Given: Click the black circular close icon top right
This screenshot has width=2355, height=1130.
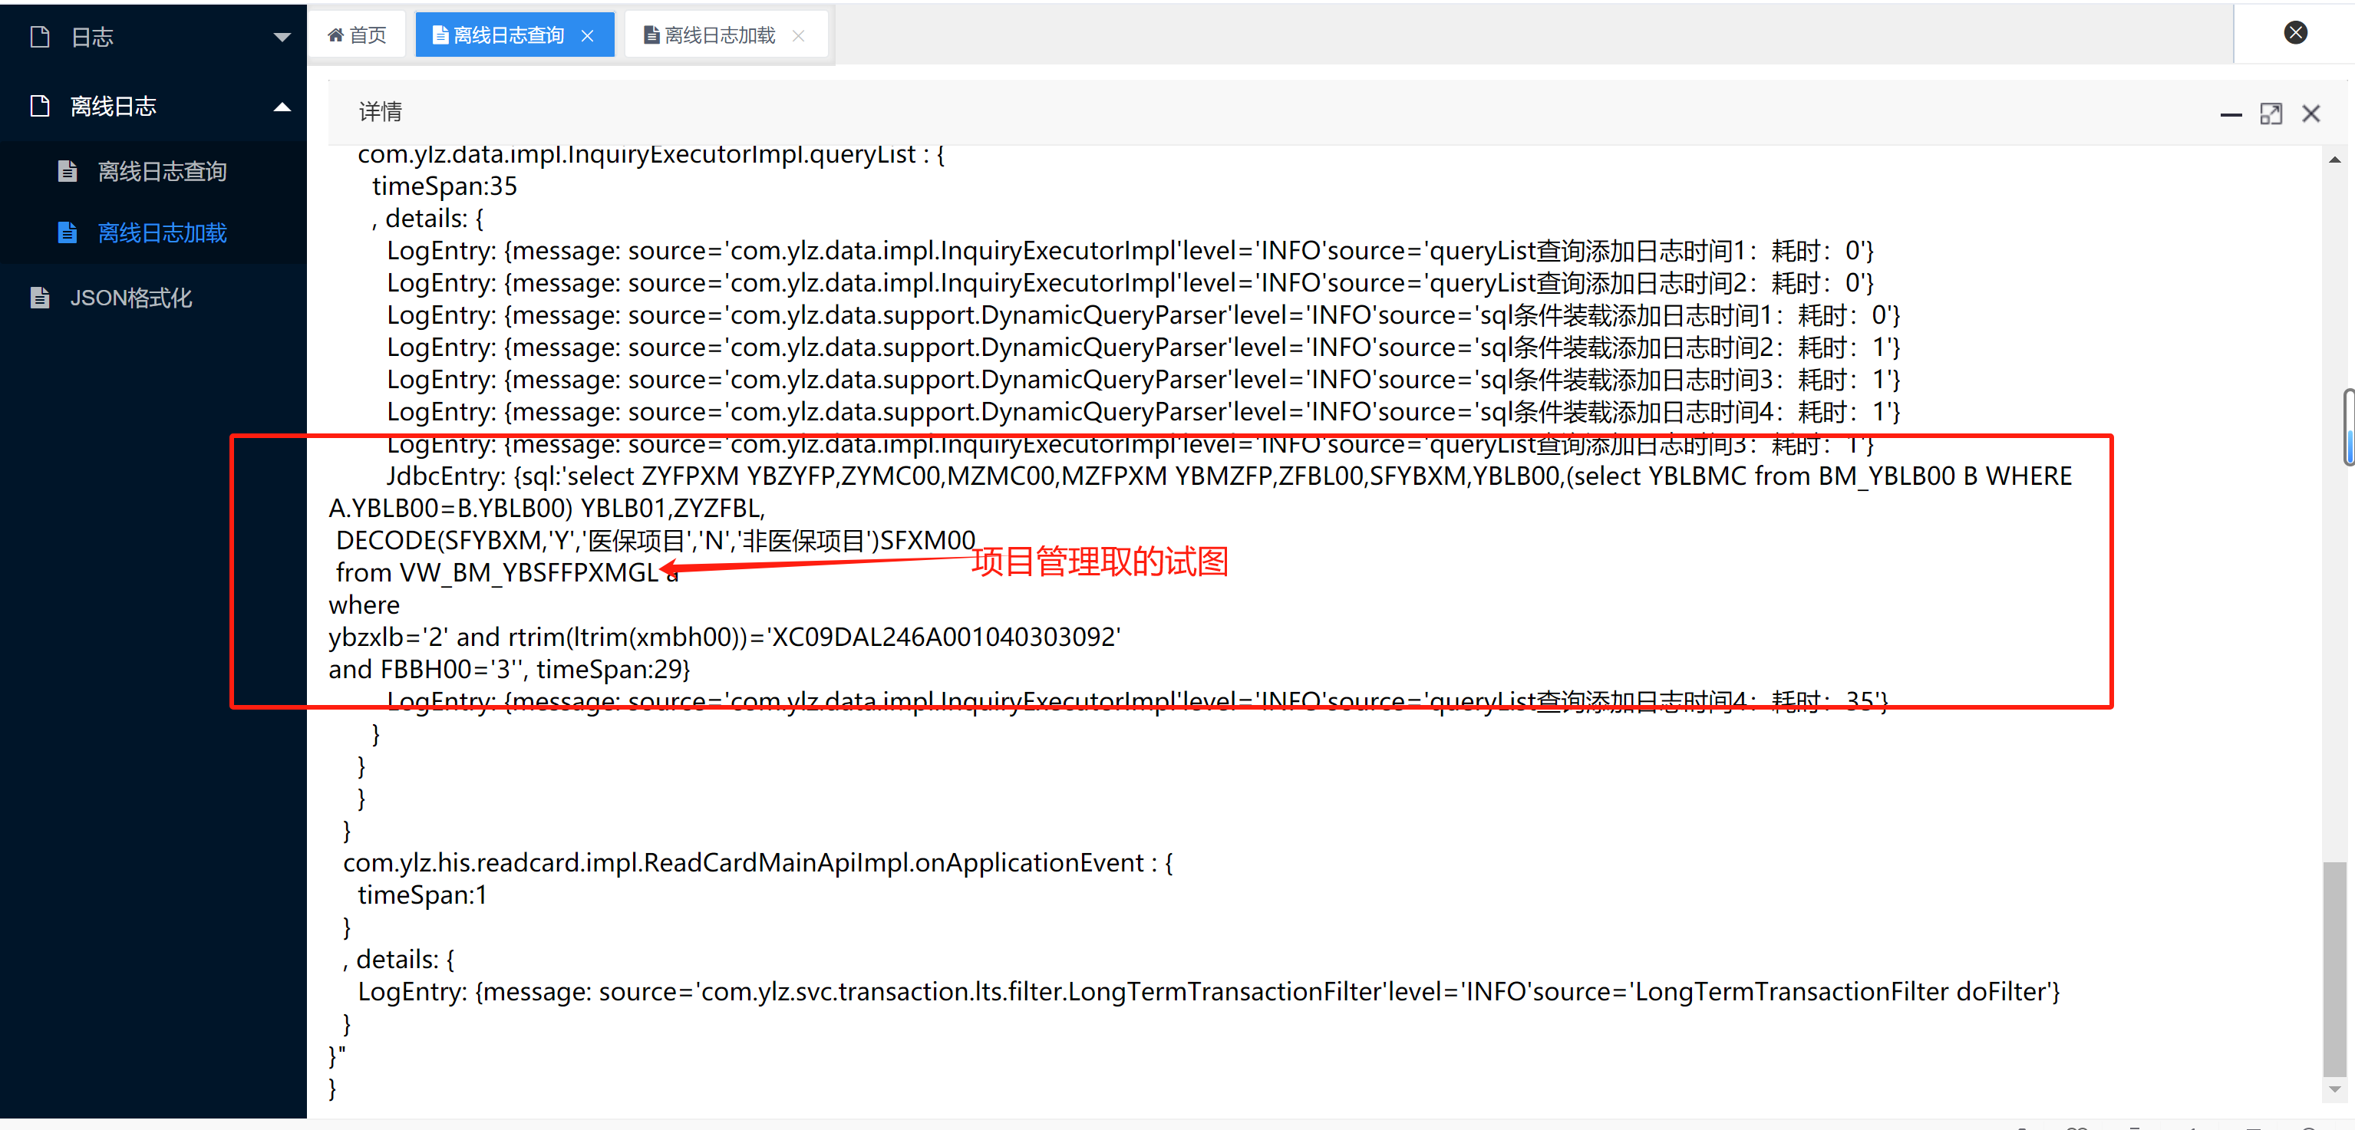Looking at the screenshot, I should (2294, 33).
